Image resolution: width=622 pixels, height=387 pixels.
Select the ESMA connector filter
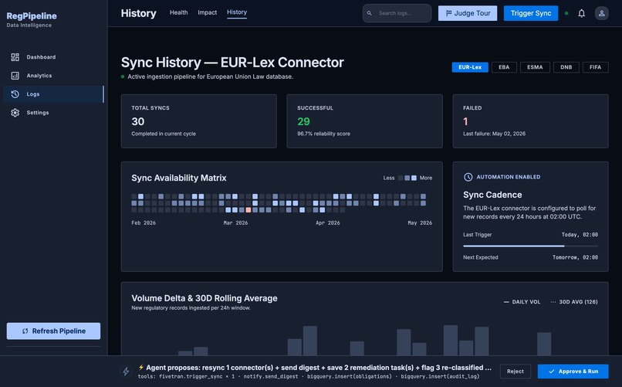tap(535, 67)
